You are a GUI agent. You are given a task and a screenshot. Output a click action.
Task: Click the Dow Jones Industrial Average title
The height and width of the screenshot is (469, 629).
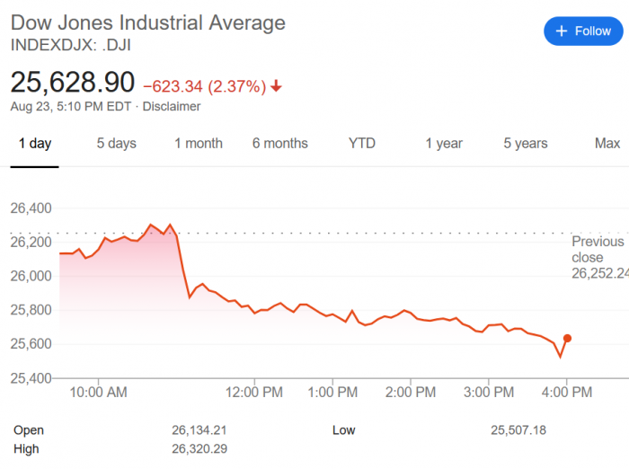pos(148,23)
